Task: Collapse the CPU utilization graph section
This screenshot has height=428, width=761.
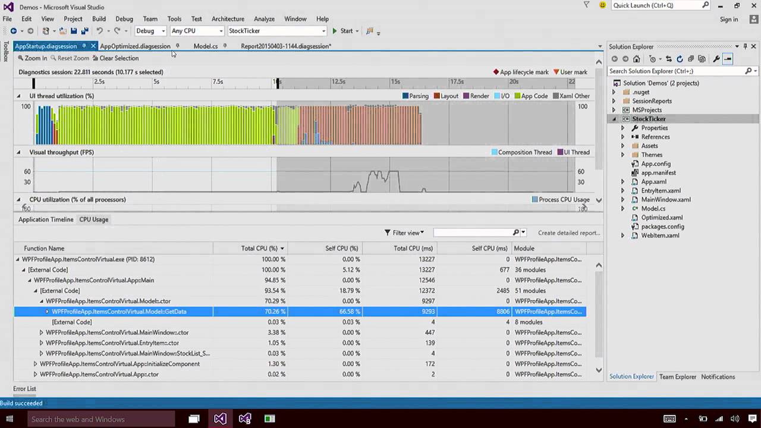Action: coord(18,200)
